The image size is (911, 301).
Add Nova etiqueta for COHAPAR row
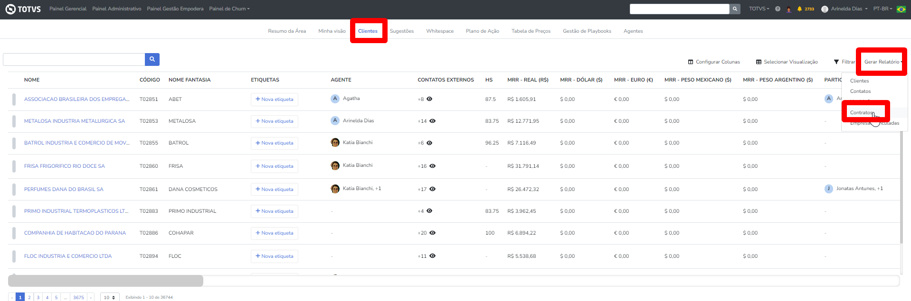[275, 233]
